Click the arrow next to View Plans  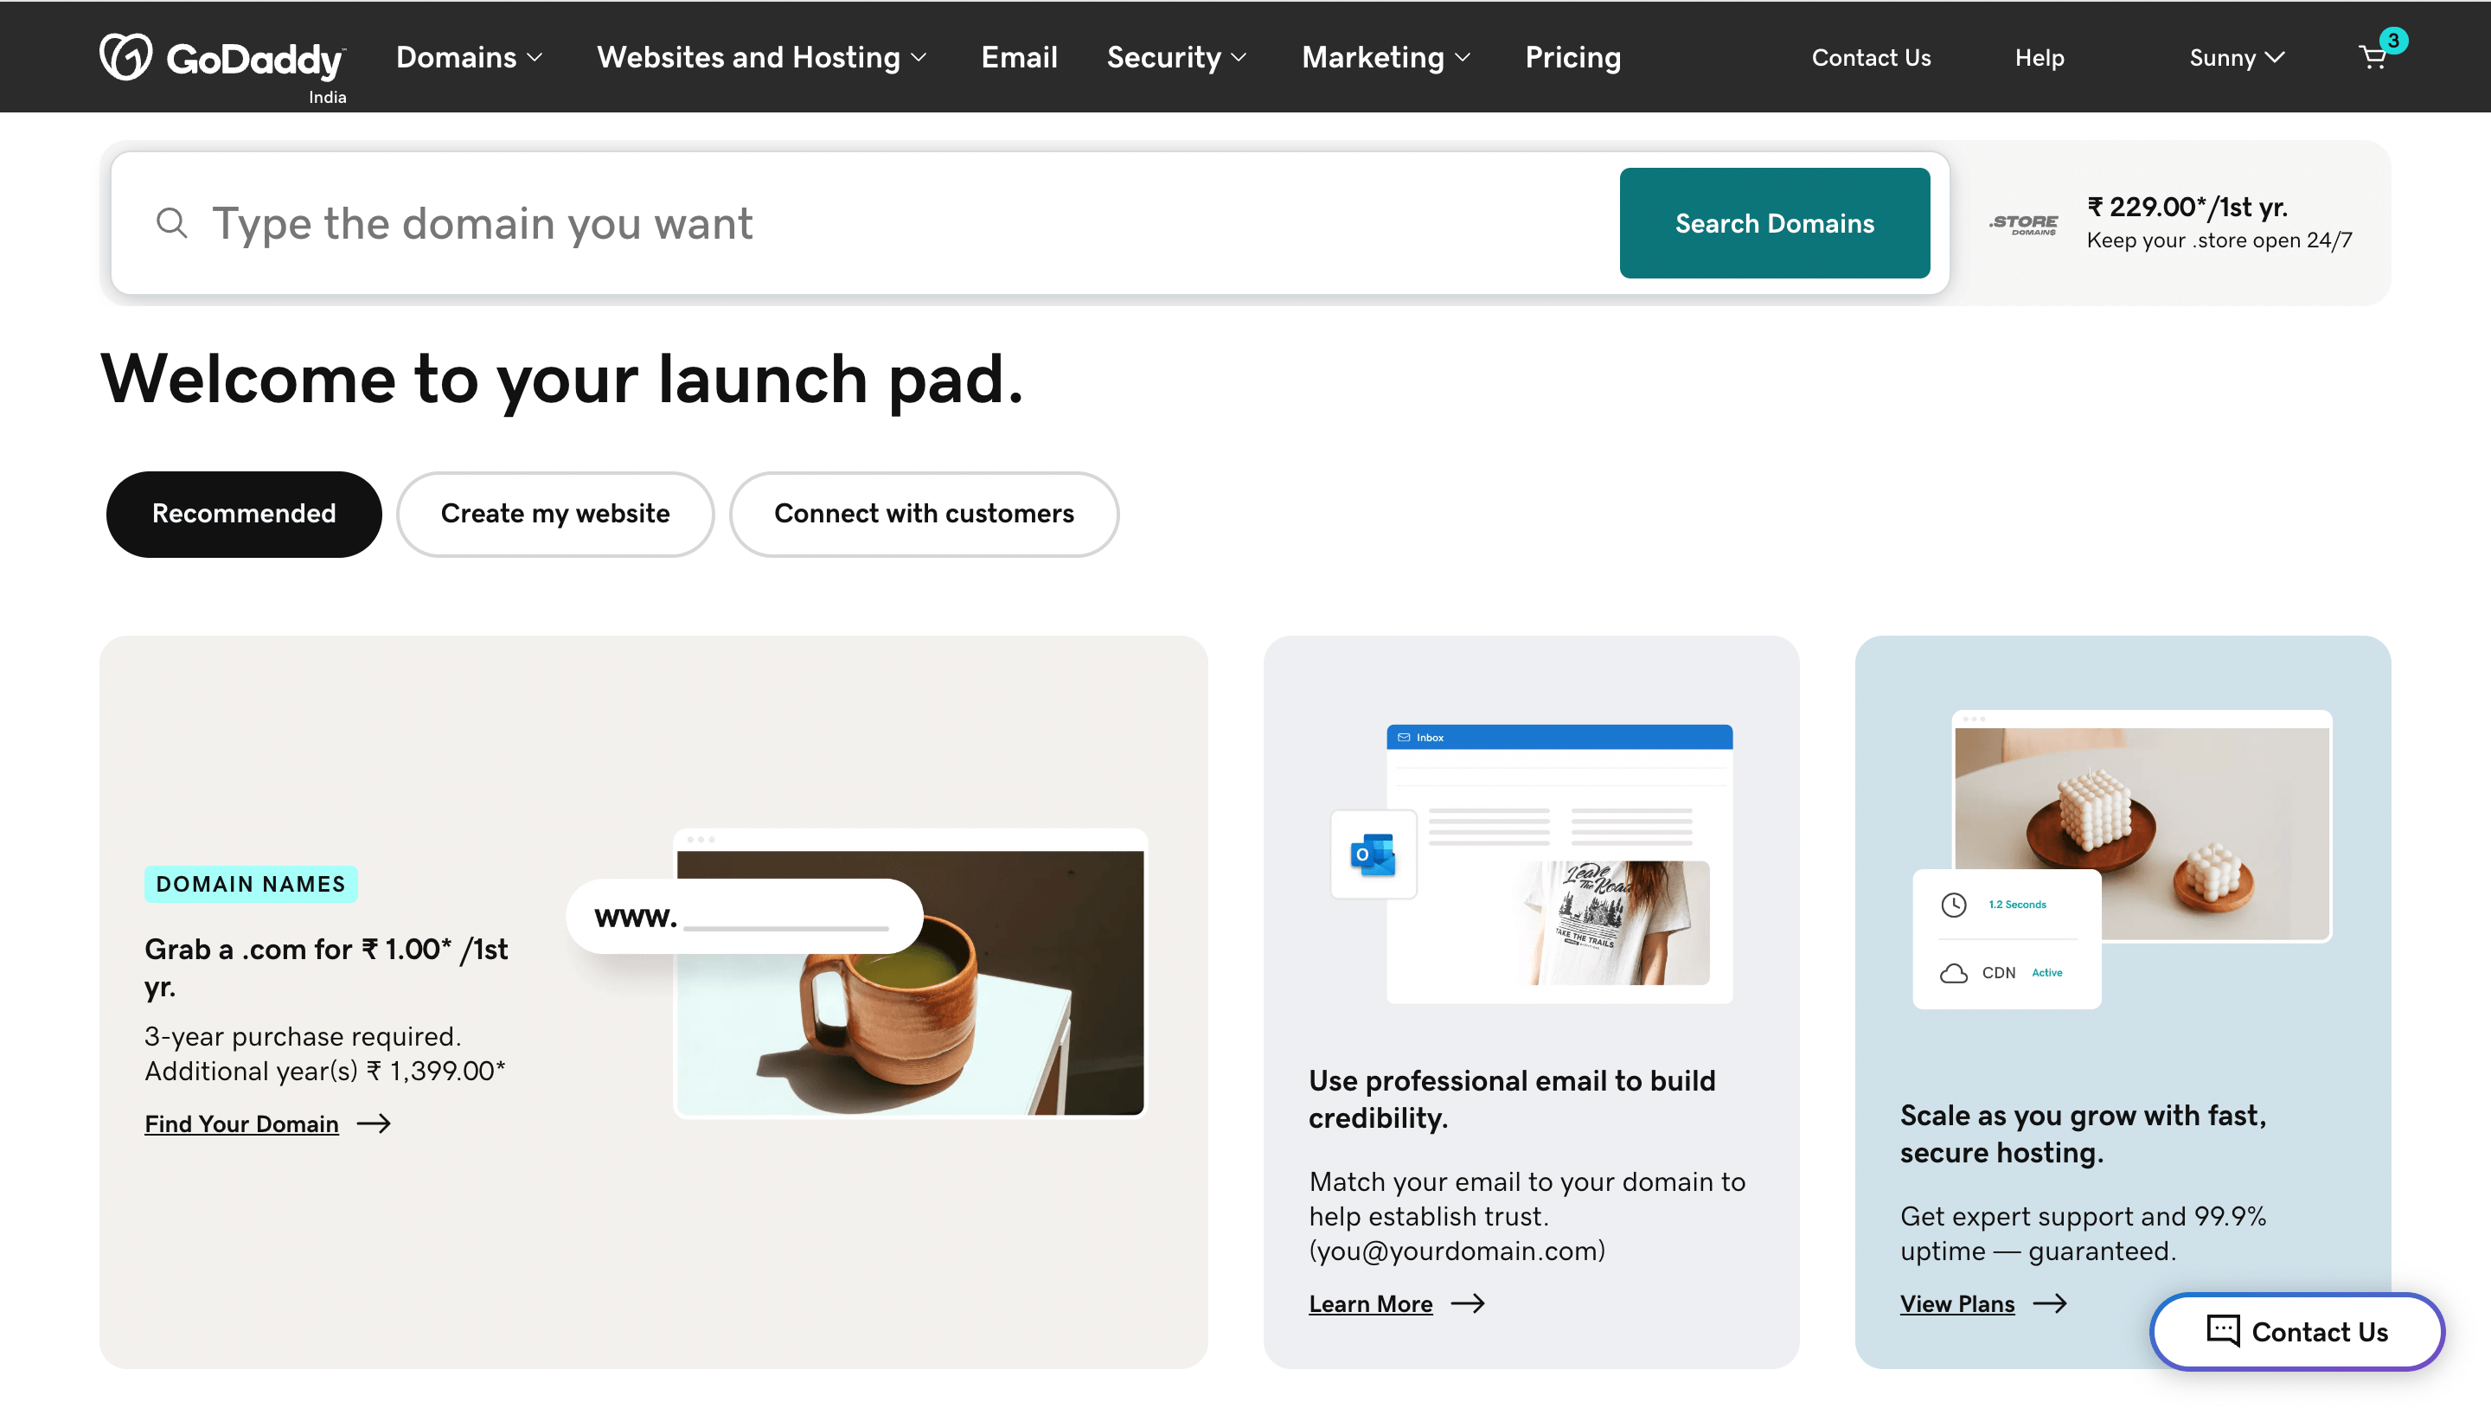(x=2050, y=1303)
